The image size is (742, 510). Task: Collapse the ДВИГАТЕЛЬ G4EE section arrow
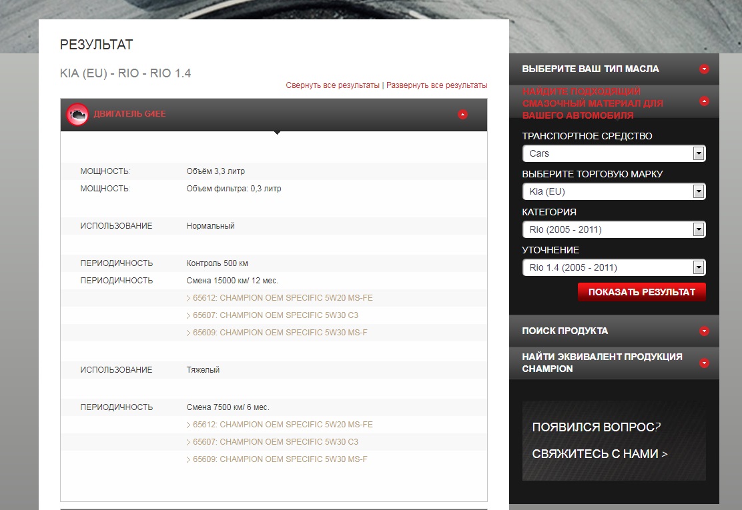(463, 115)
